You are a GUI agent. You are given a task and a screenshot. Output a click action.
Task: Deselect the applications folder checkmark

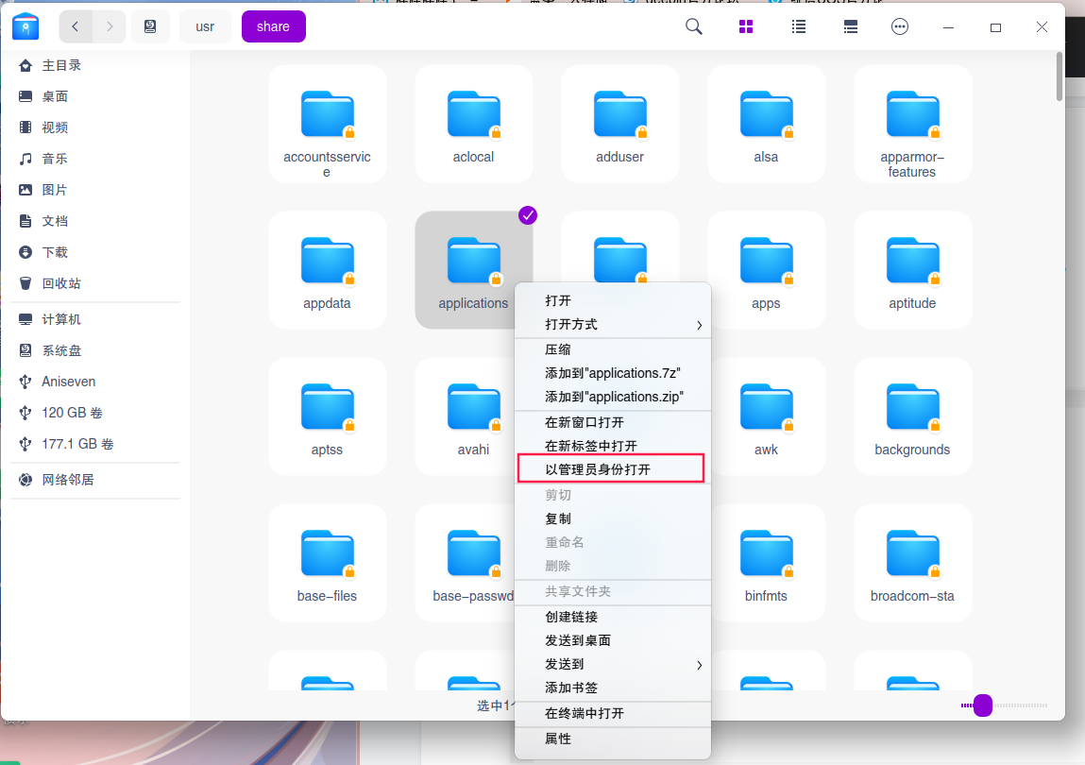[527, 214]
